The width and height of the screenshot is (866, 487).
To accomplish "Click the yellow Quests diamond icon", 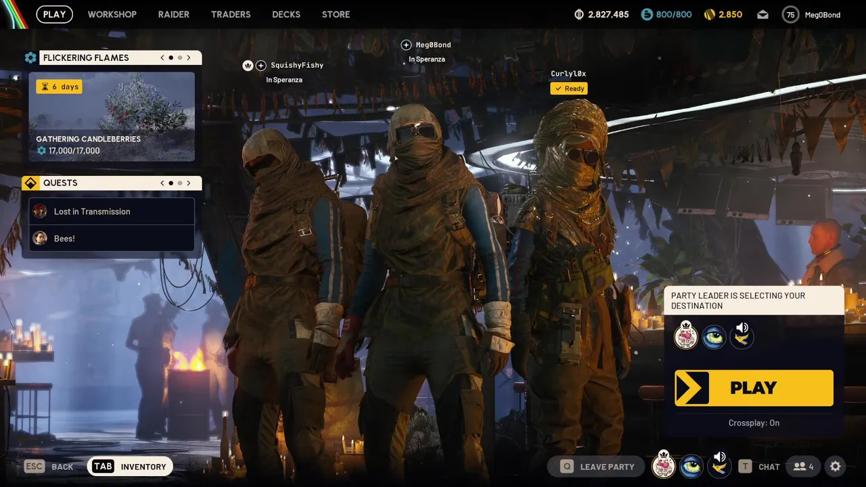I will pos(30,183).
